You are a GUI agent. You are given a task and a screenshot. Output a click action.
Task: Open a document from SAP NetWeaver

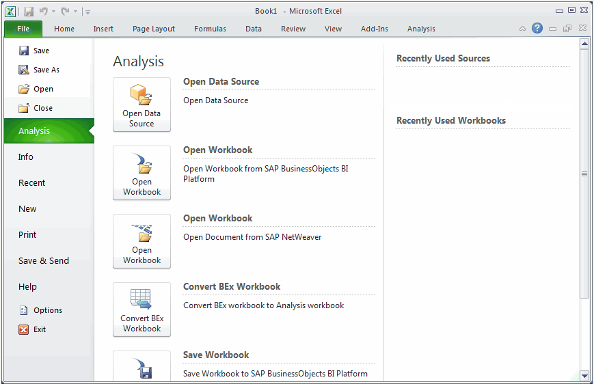point(141,241)
